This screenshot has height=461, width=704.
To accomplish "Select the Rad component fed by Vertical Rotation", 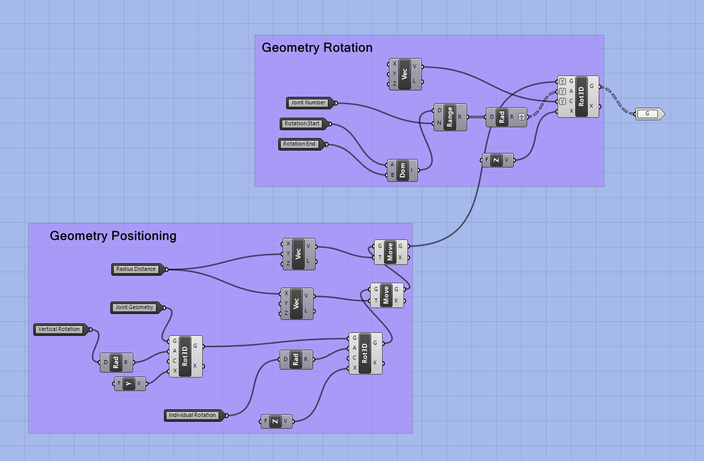I will tap(116, 363).
